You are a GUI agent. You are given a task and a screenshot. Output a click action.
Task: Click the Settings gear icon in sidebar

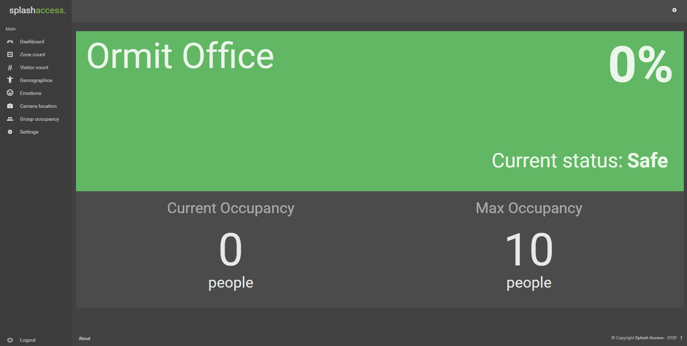coord(10,132)
